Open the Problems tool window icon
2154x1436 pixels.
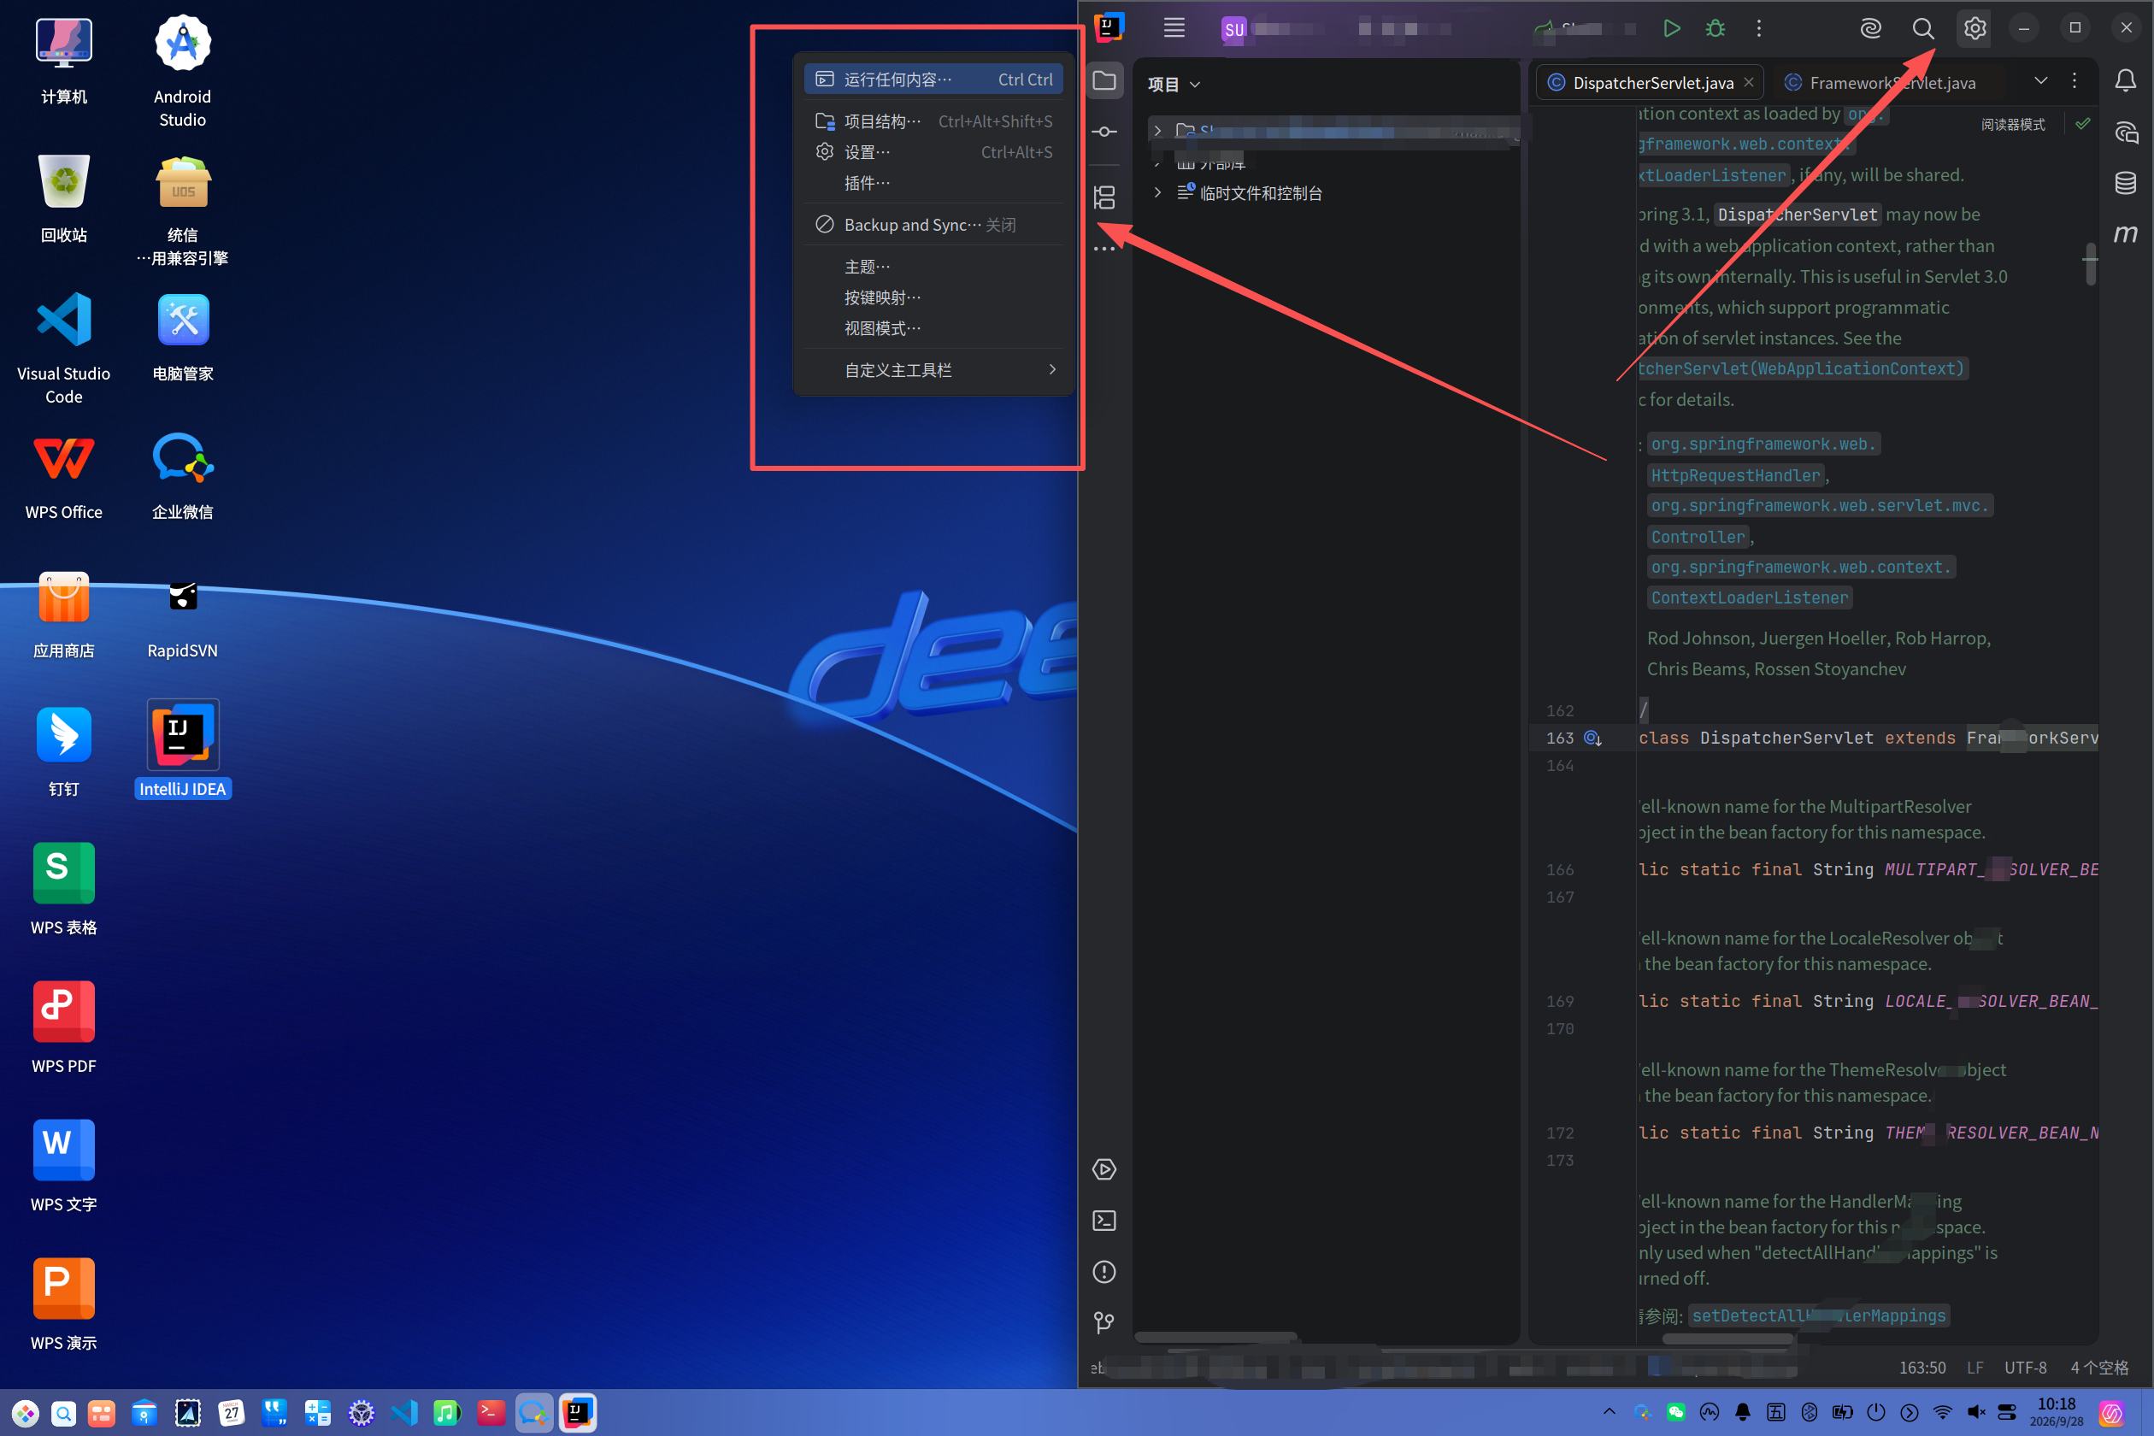click(1104, 1272)
